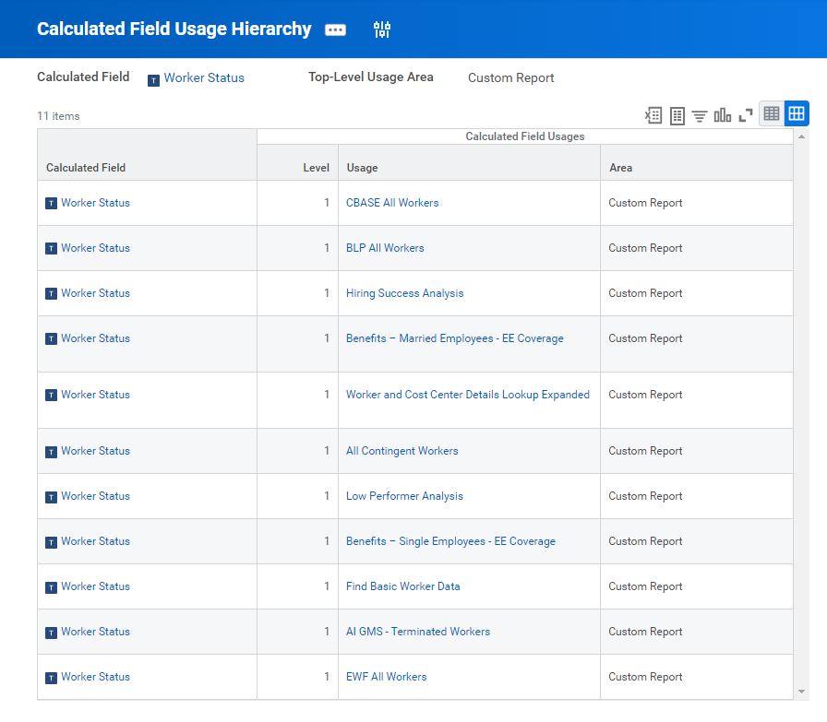Select Custom Report cell in EWF All Workers row
827x722 pixels.
[696, 677]
